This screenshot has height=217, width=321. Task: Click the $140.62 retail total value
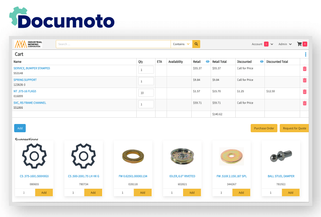pos(217,114)
